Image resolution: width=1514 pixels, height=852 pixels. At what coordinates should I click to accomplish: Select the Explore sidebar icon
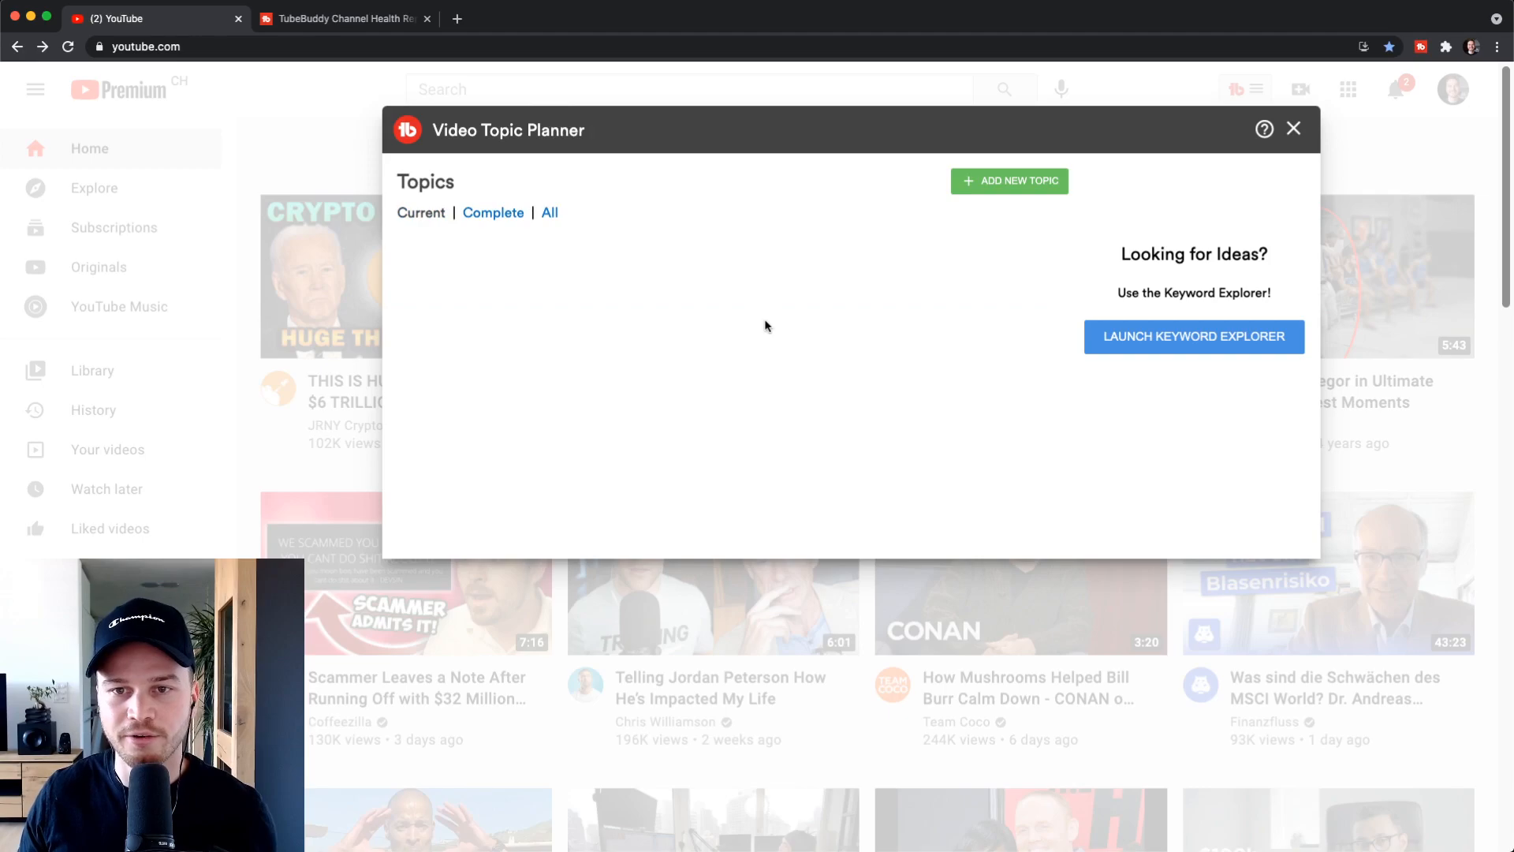(x=35, y=189)
